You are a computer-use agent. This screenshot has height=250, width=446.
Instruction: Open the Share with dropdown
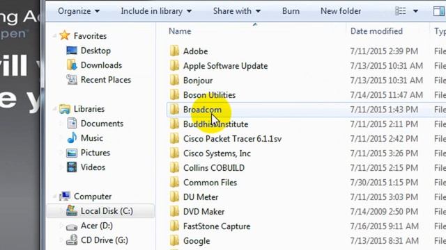coord(237,11)
